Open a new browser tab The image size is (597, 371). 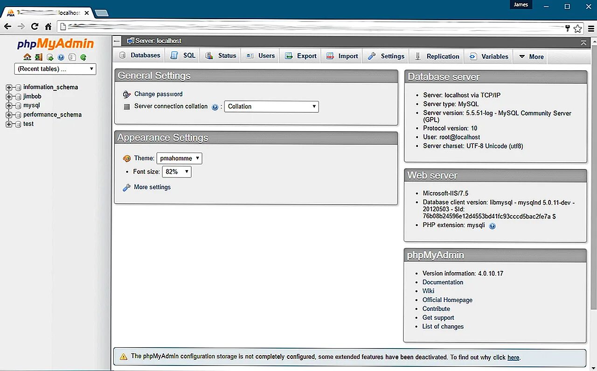pyautogui.click(x=101, y=13)
